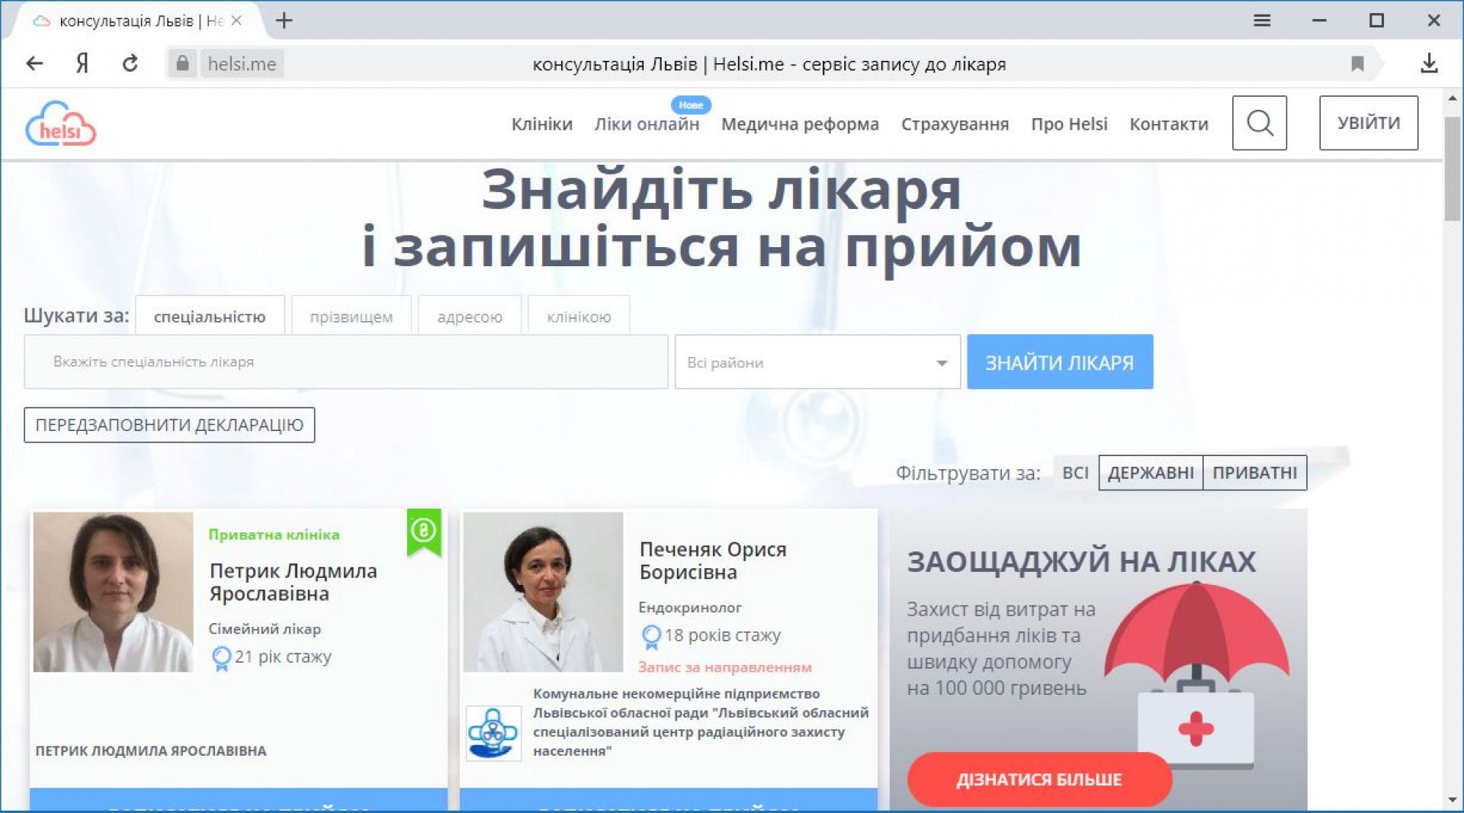The width and height of the screenshot is (1464, 813).
Task: Go back with the browser back arrow
Action: (34, 63)
